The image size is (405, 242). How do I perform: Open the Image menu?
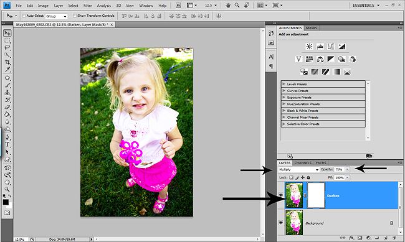point(43,6)
